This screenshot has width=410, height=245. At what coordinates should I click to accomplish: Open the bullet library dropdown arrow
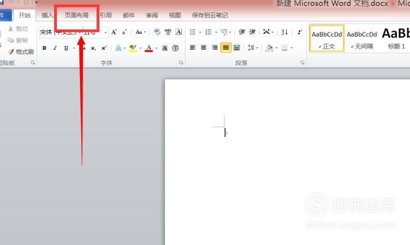point(200,33)
